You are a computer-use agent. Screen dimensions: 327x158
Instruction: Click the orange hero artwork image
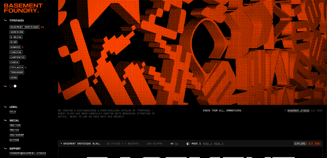click(x=193, y=52)
